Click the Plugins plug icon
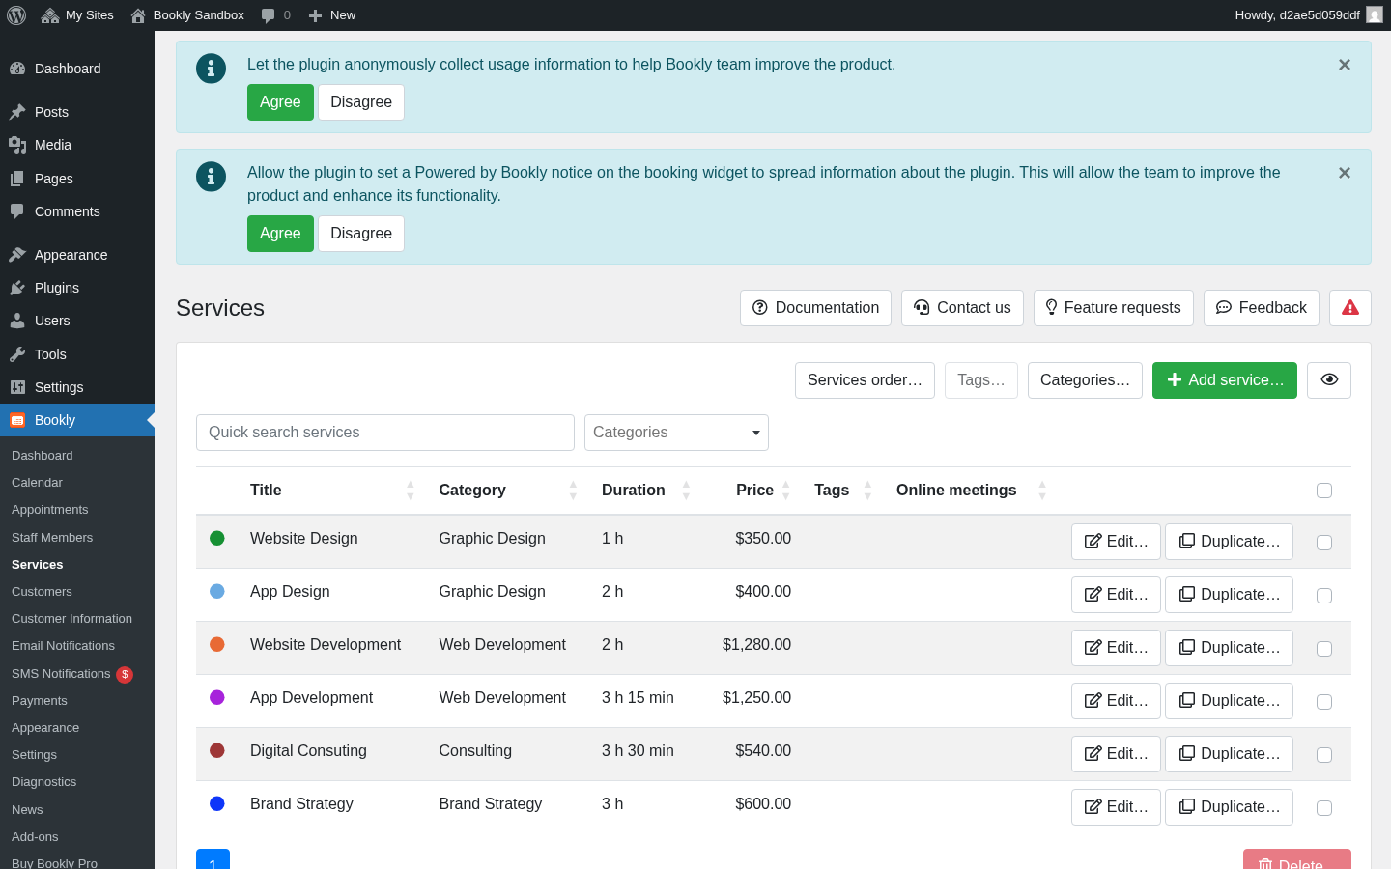This screenshot has height=869, width=1391. coord(17,288)
